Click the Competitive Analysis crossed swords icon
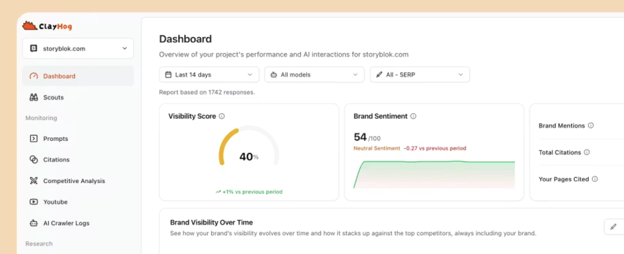 point(34,181)
